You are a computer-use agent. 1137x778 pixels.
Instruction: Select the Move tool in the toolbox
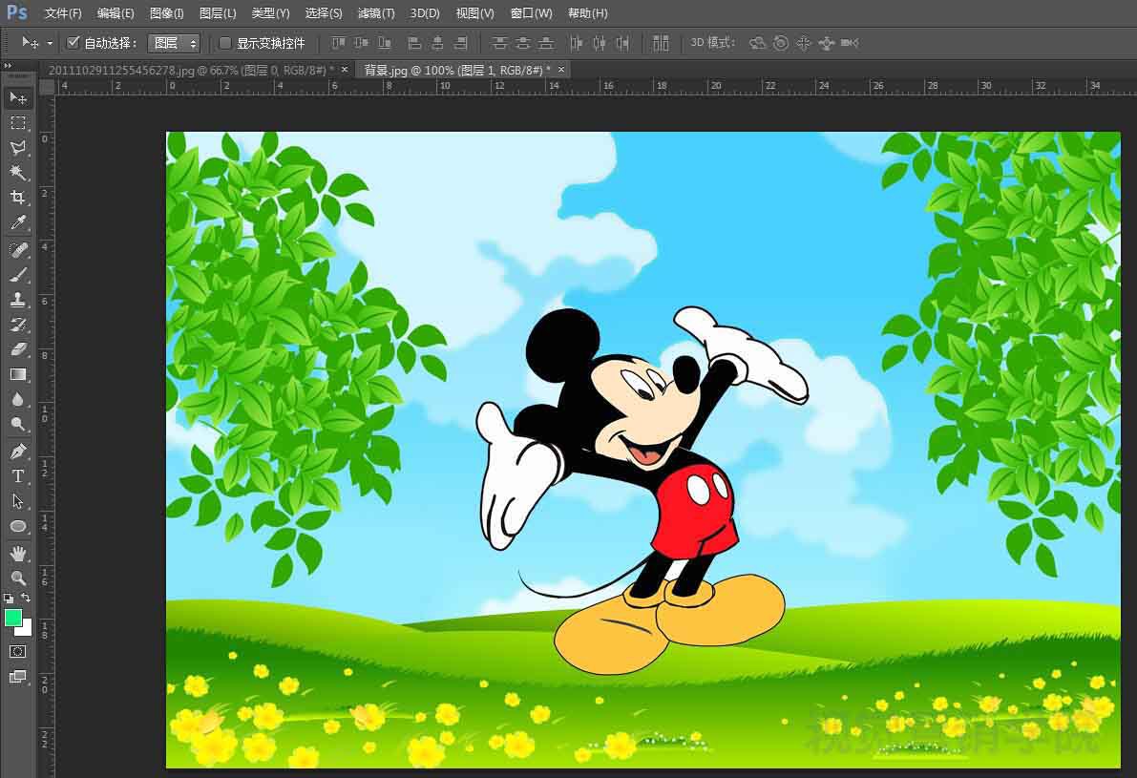(18, 98)
